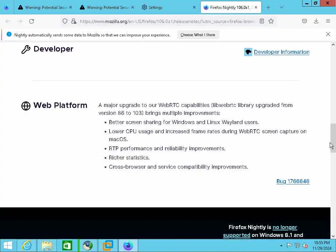Open Windows Store from taskbar
Screen dimensions: 336x252
(67, 245)
